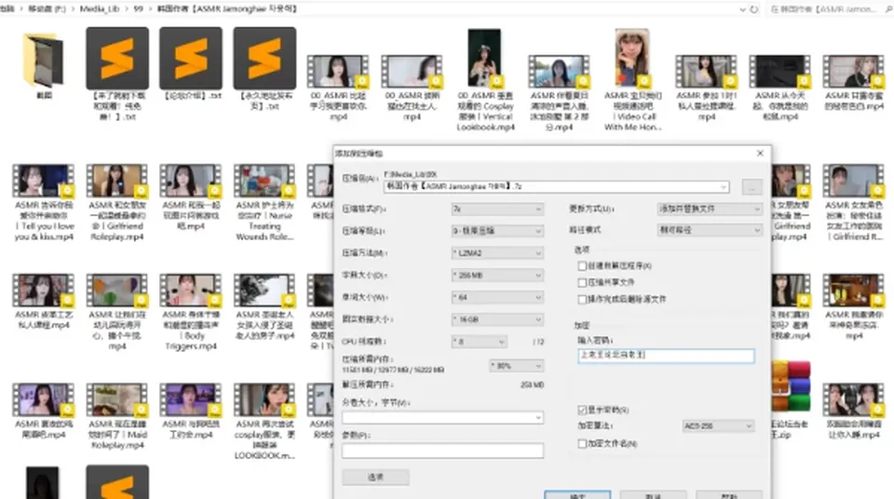
Task: Open the memory usage dropdown showing 80%
Action: [x=516, y=366]
